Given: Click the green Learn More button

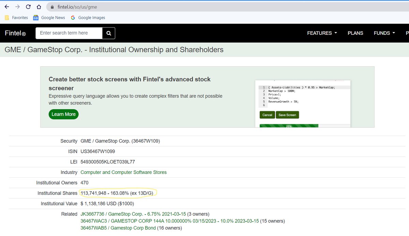Looking at the screenshot, I should click(x=63, y=114).
